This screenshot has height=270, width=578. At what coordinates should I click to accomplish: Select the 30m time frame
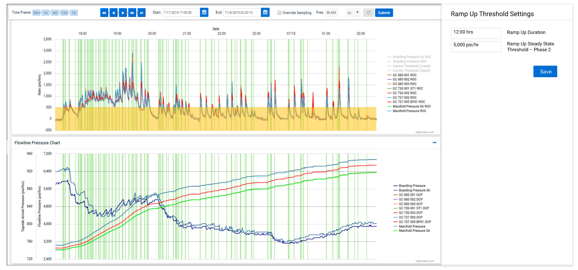point(36,13)
